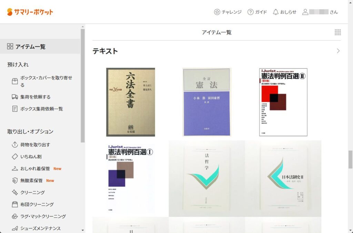Click the shoe icon for シューズメンテナンス

pyautogui.click(x=15, y=228)
